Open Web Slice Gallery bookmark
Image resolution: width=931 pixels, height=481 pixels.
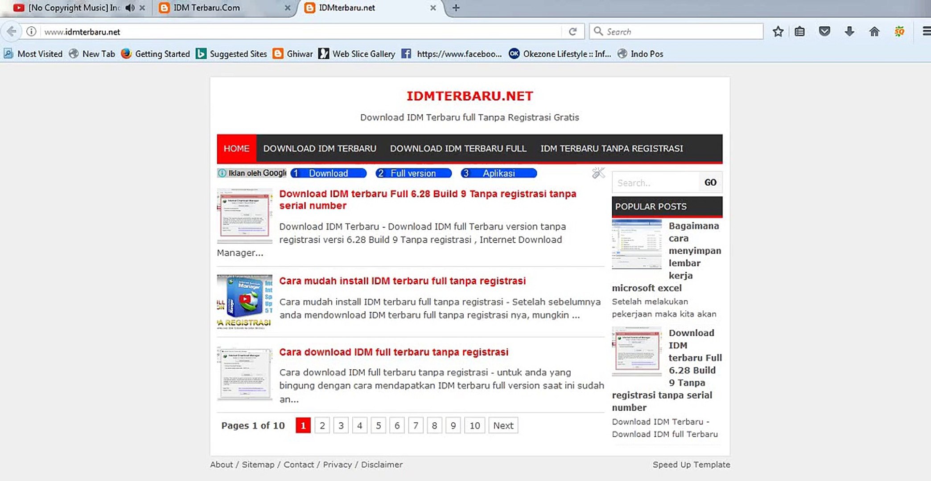click(x=357, y=54)
